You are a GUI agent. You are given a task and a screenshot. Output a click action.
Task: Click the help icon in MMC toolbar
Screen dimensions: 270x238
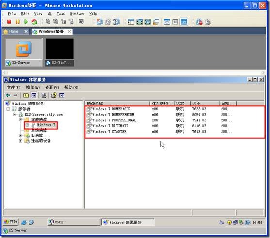pyautogui.click(x=54, y=95)
